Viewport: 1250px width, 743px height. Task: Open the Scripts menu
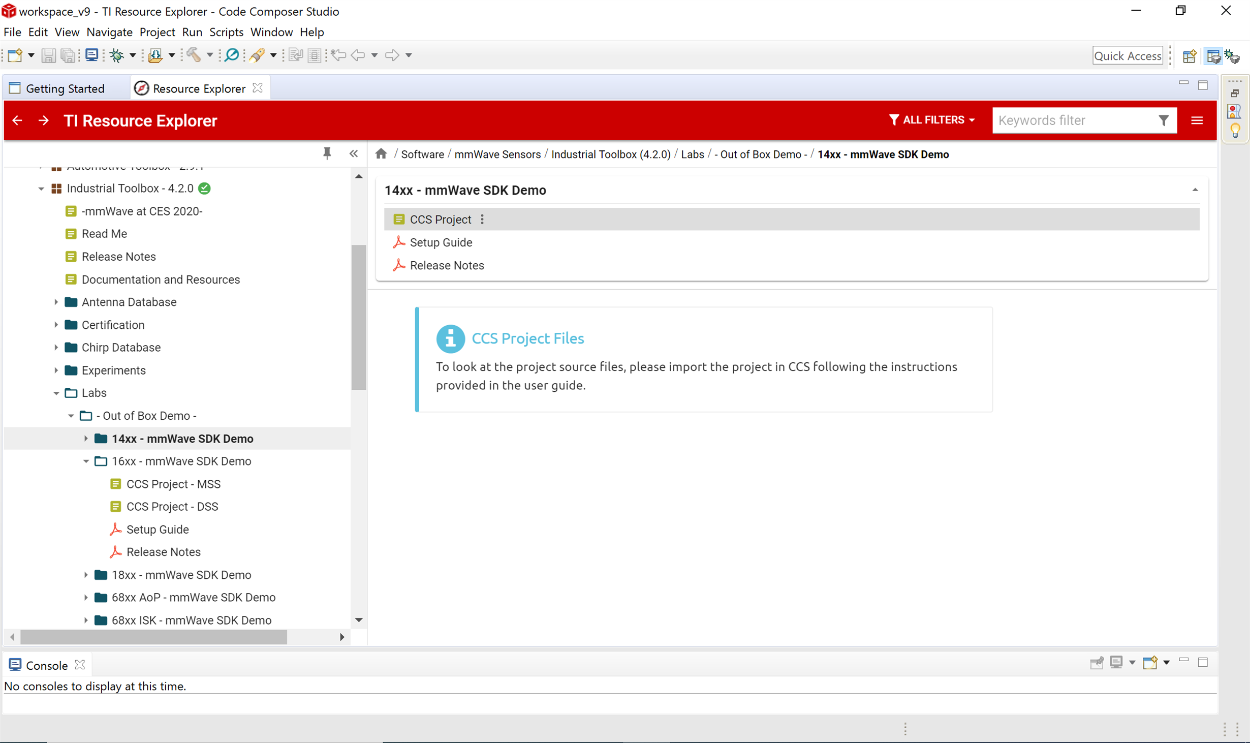[226, 32]
